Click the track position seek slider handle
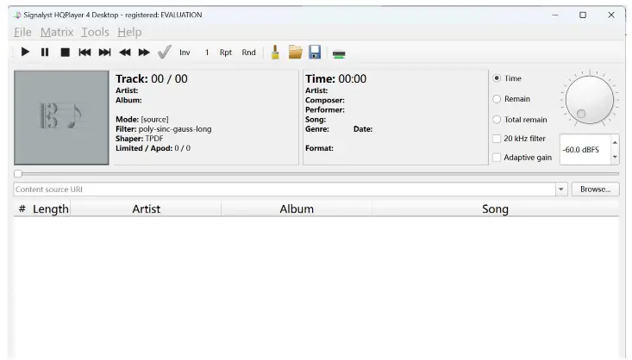This screenshot has width=632, height=360. click(18, 174)
